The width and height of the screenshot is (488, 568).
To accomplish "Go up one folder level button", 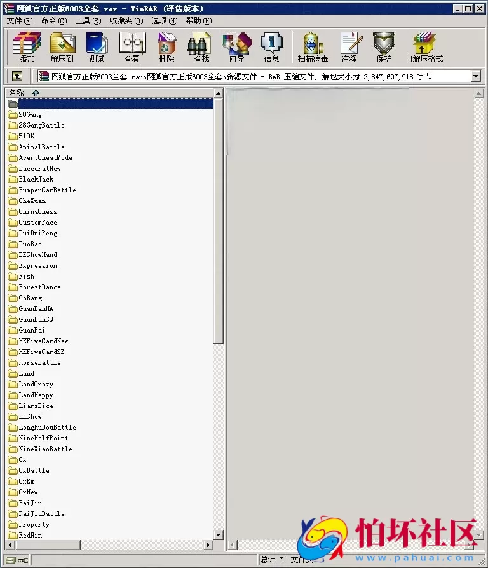I will [x=17, y=77].
